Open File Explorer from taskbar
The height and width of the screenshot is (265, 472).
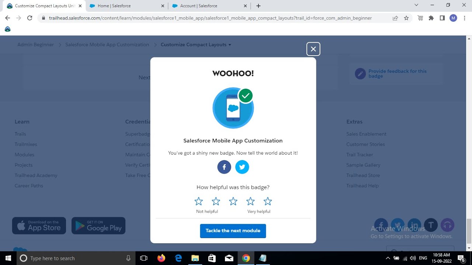(x=195, y=258)
